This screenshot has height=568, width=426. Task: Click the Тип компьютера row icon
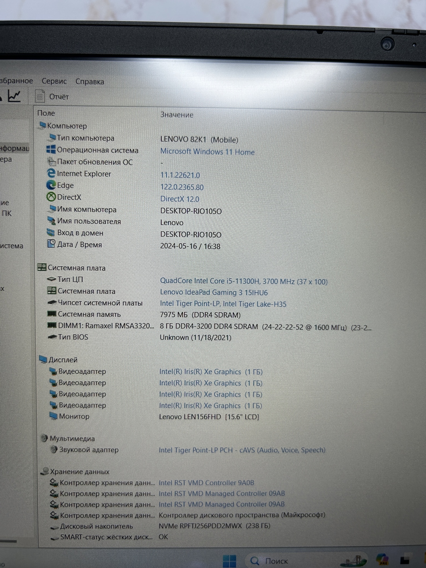pyautogui.click(x=52, y=138)
